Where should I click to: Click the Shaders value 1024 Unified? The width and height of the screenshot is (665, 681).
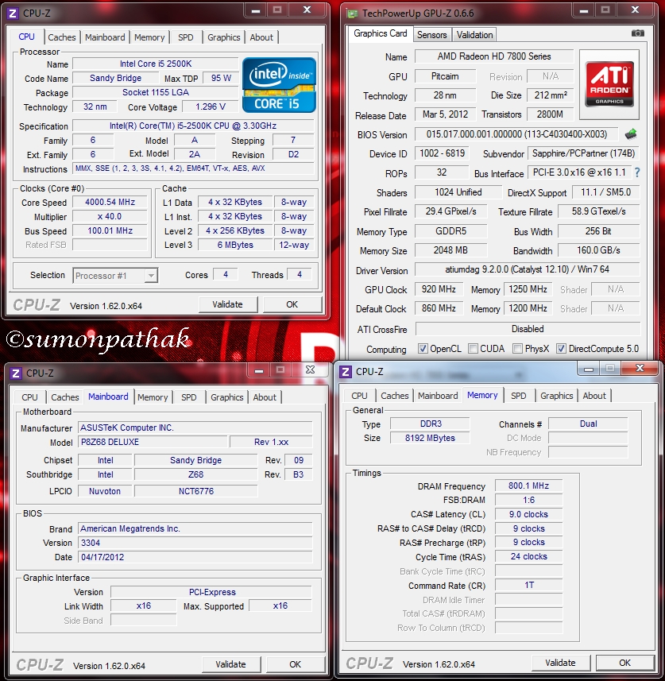coord(458,192)
